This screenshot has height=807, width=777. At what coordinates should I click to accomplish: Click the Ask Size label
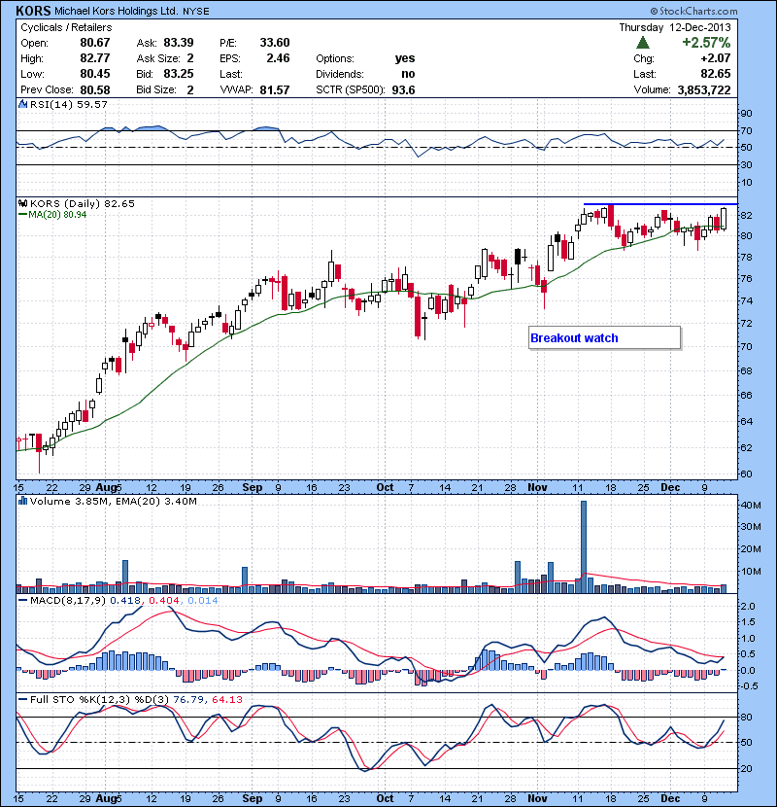coord(158,58)
